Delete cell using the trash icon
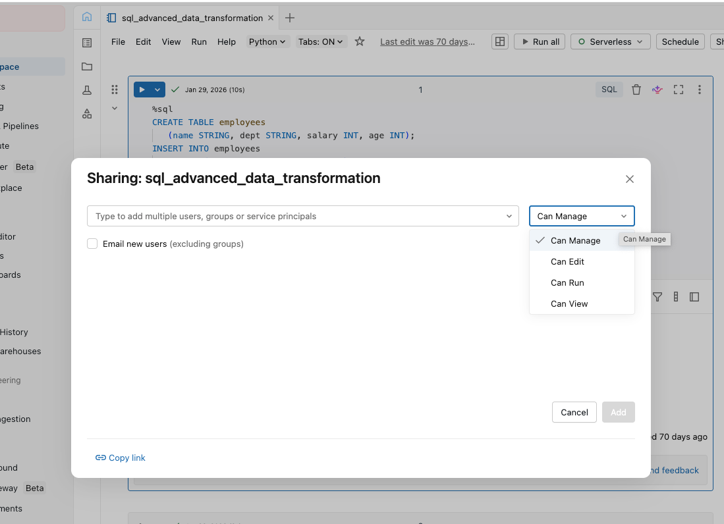The width and height of the screenshot is (724, 524). click(636, 90)
